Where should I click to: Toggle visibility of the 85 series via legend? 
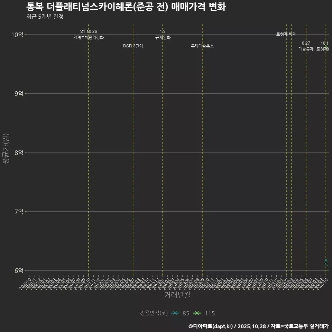pos(180,313)
